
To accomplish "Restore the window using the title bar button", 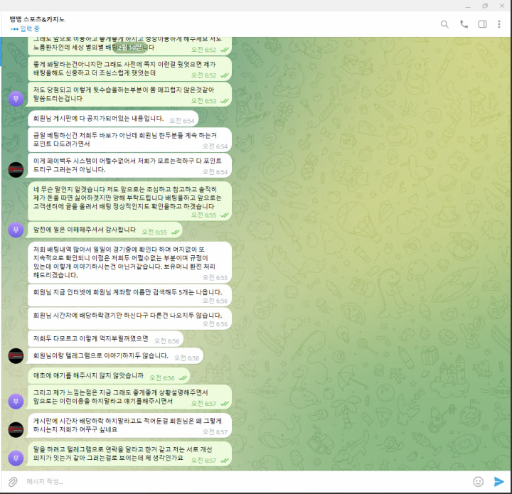I will (x=485, y=6).
